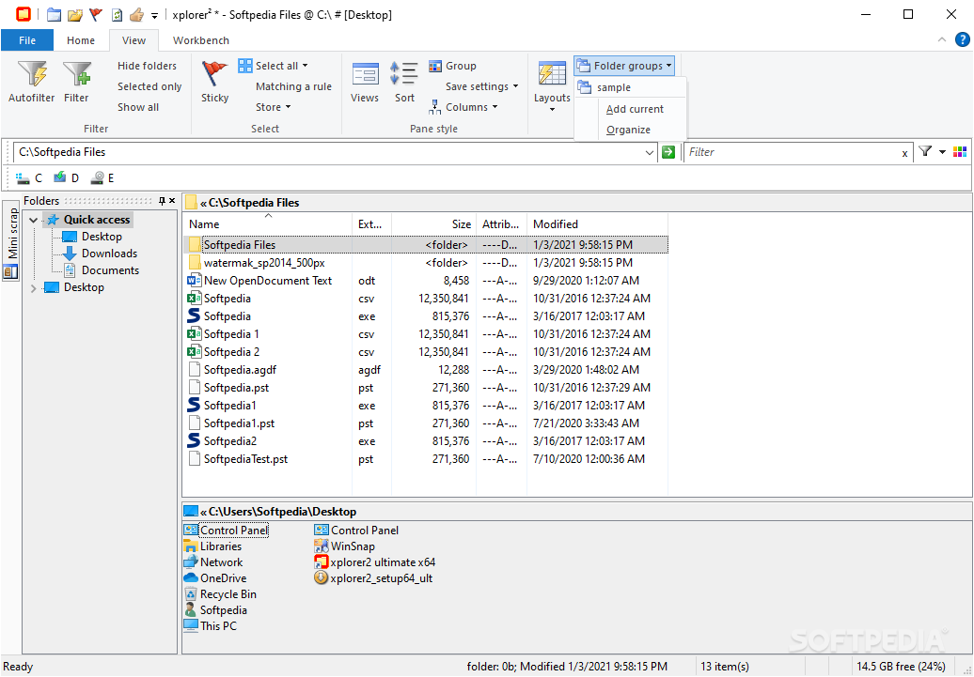Image resolution: width=974 pixels, height=677 pixels.
Task: Click the green Go arrow beside address bar
Action: coord(668,152)
